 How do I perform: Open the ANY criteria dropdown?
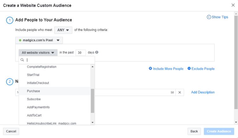[63, 30]
